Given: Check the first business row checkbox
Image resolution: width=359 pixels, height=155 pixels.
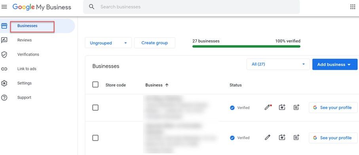Looking at the screenshot, I should tap(95, 108).
